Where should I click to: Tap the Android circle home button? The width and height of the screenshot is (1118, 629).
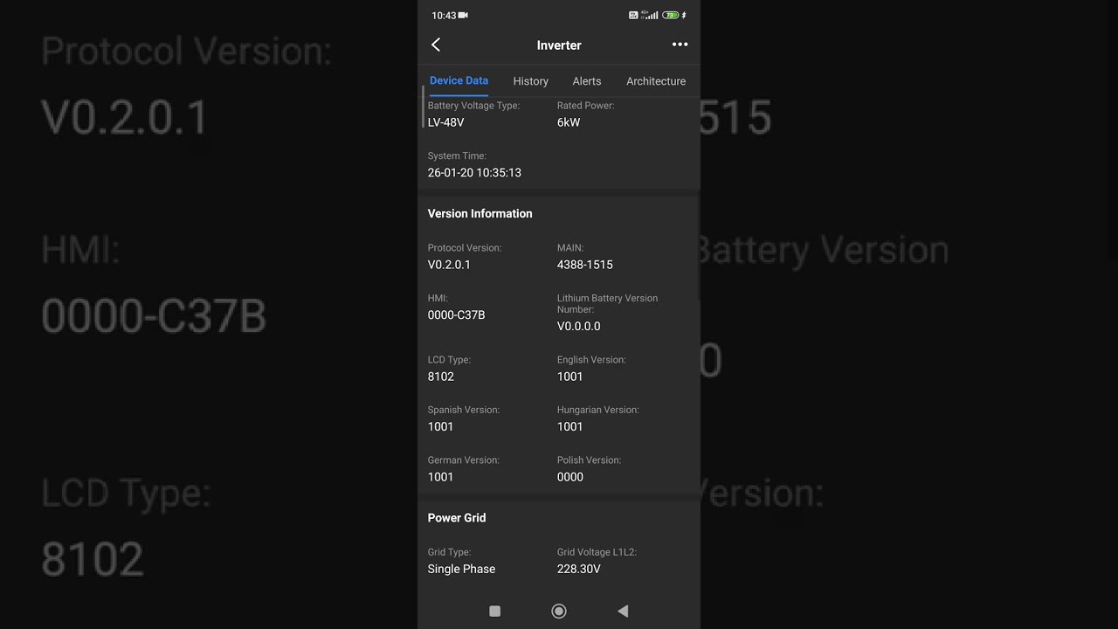pyautogui.click(x=559, y=612)
